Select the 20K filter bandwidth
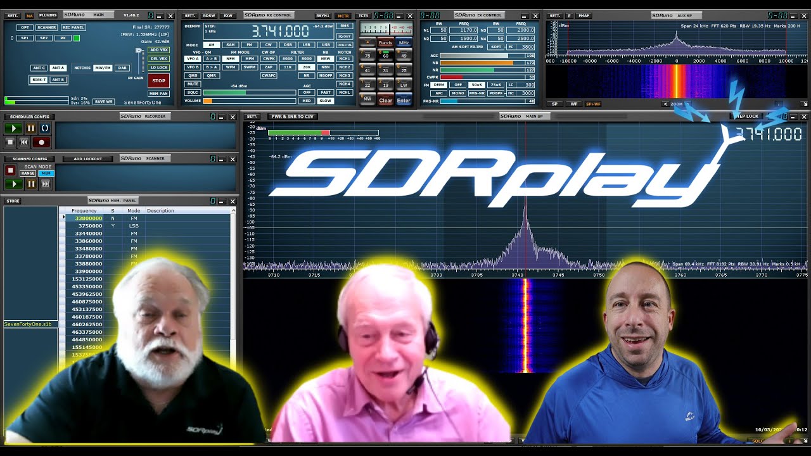811x456 pixels. (x=307, y=67)
